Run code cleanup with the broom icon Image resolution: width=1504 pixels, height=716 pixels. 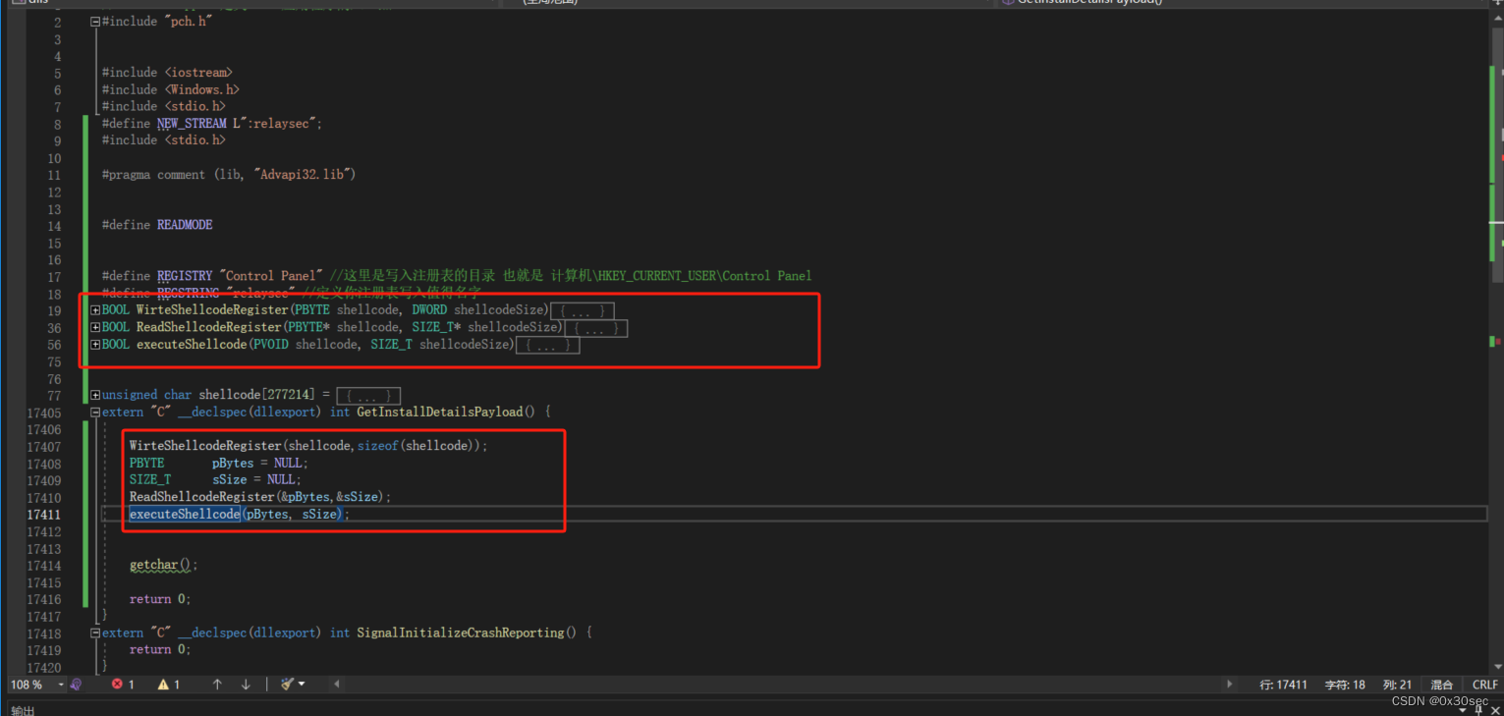pos(288,685)
